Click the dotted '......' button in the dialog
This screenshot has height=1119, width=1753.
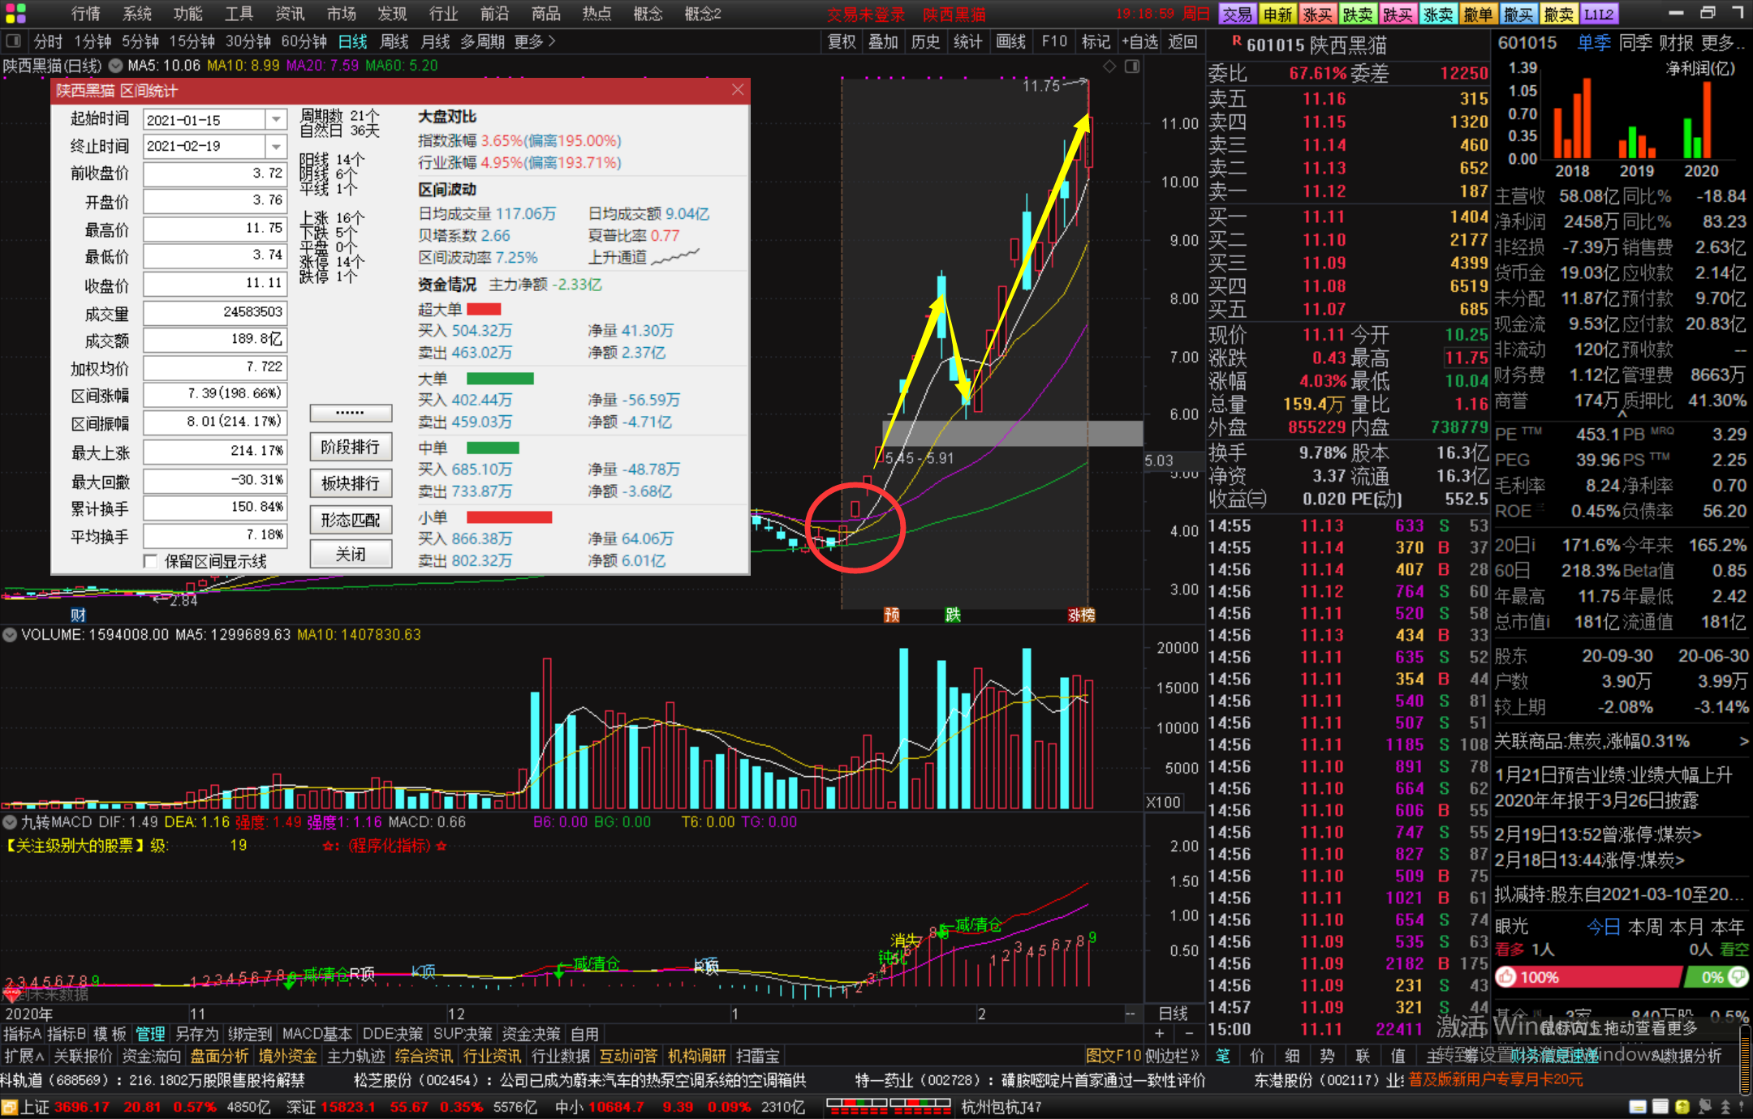351,413
